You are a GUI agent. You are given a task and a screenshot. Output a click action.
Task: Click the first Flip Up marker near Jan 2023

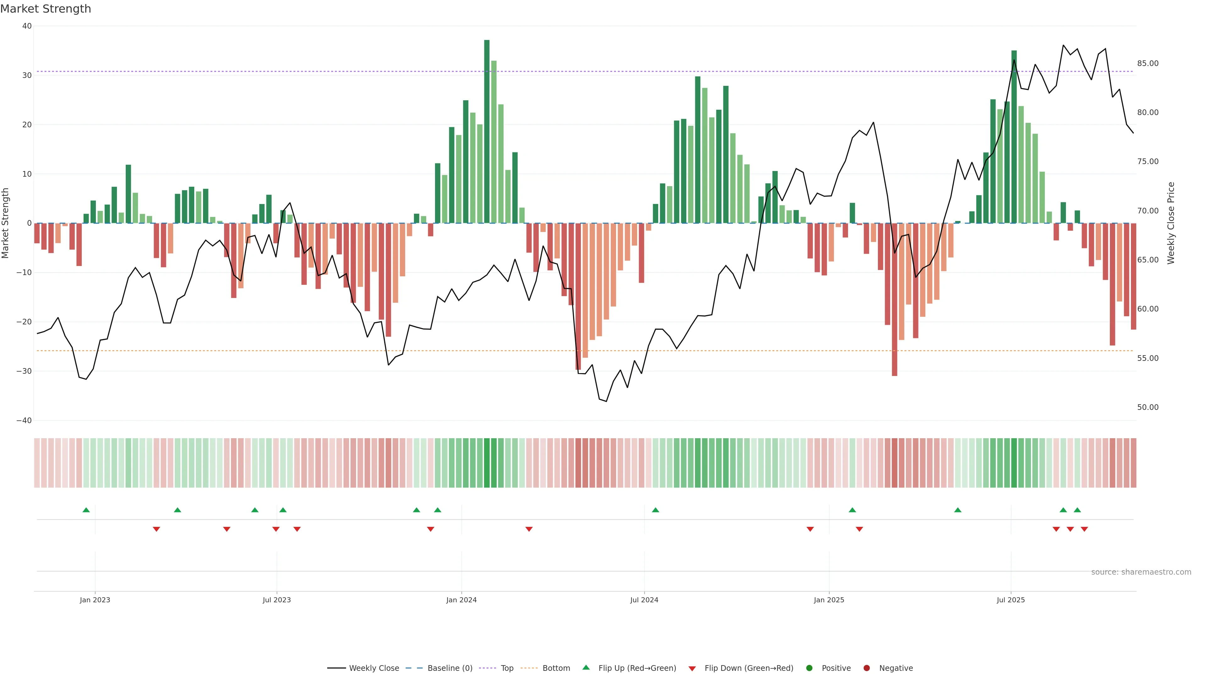point(86,510)
